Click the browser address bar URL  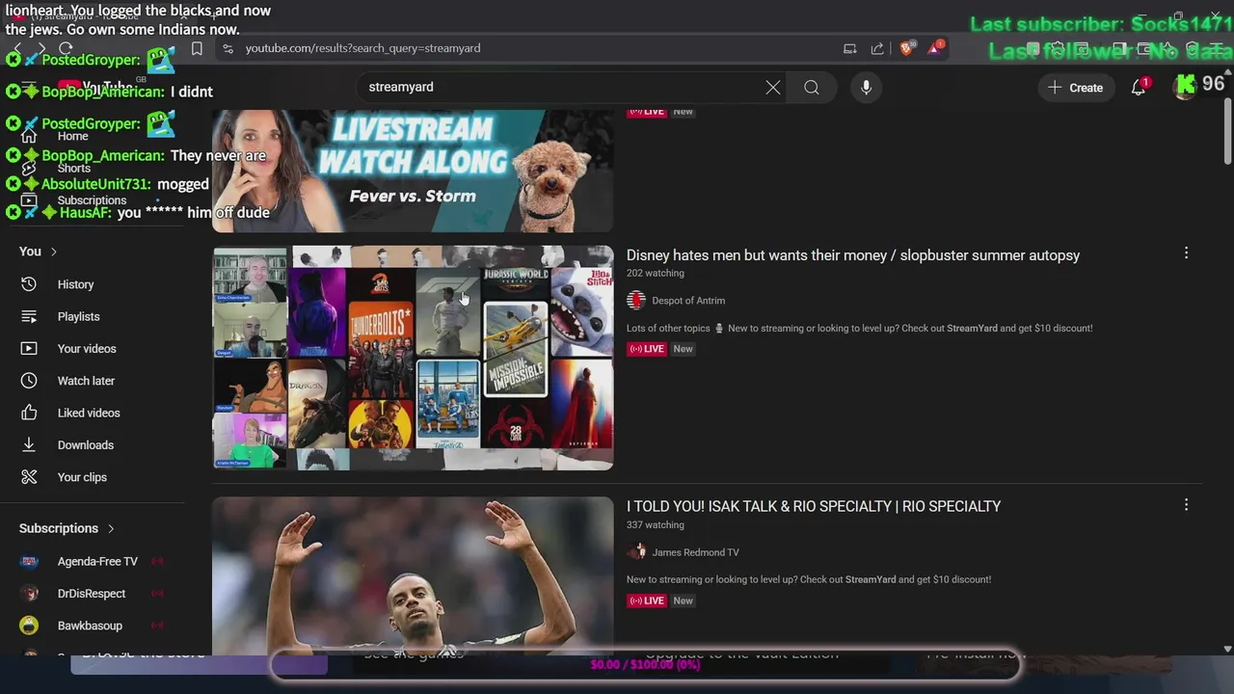(x=362, y=48)
